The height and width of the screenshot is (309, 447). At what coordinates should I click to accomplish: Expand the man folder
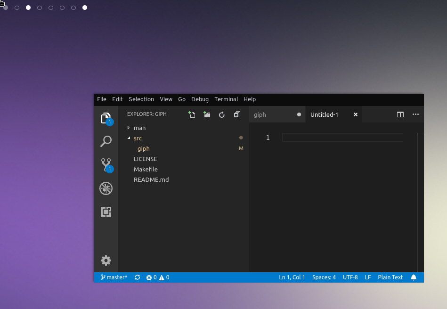pos(139,128)
